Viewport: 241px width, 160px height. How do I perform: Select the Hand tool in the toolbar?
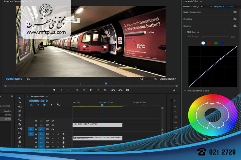pos(20,142)
